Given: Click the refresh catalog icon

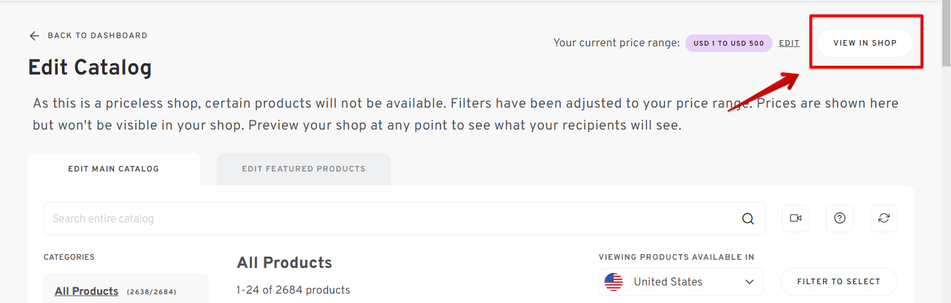Looking at the screenshot, I should [x=884, y=218].
